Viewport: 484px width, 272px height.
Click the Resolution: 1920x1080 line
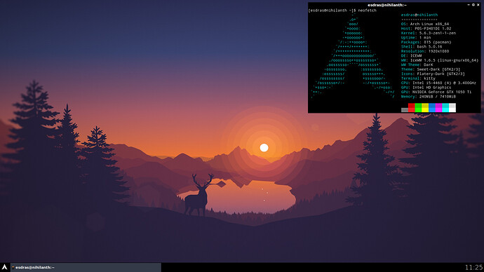coord(425,51)
